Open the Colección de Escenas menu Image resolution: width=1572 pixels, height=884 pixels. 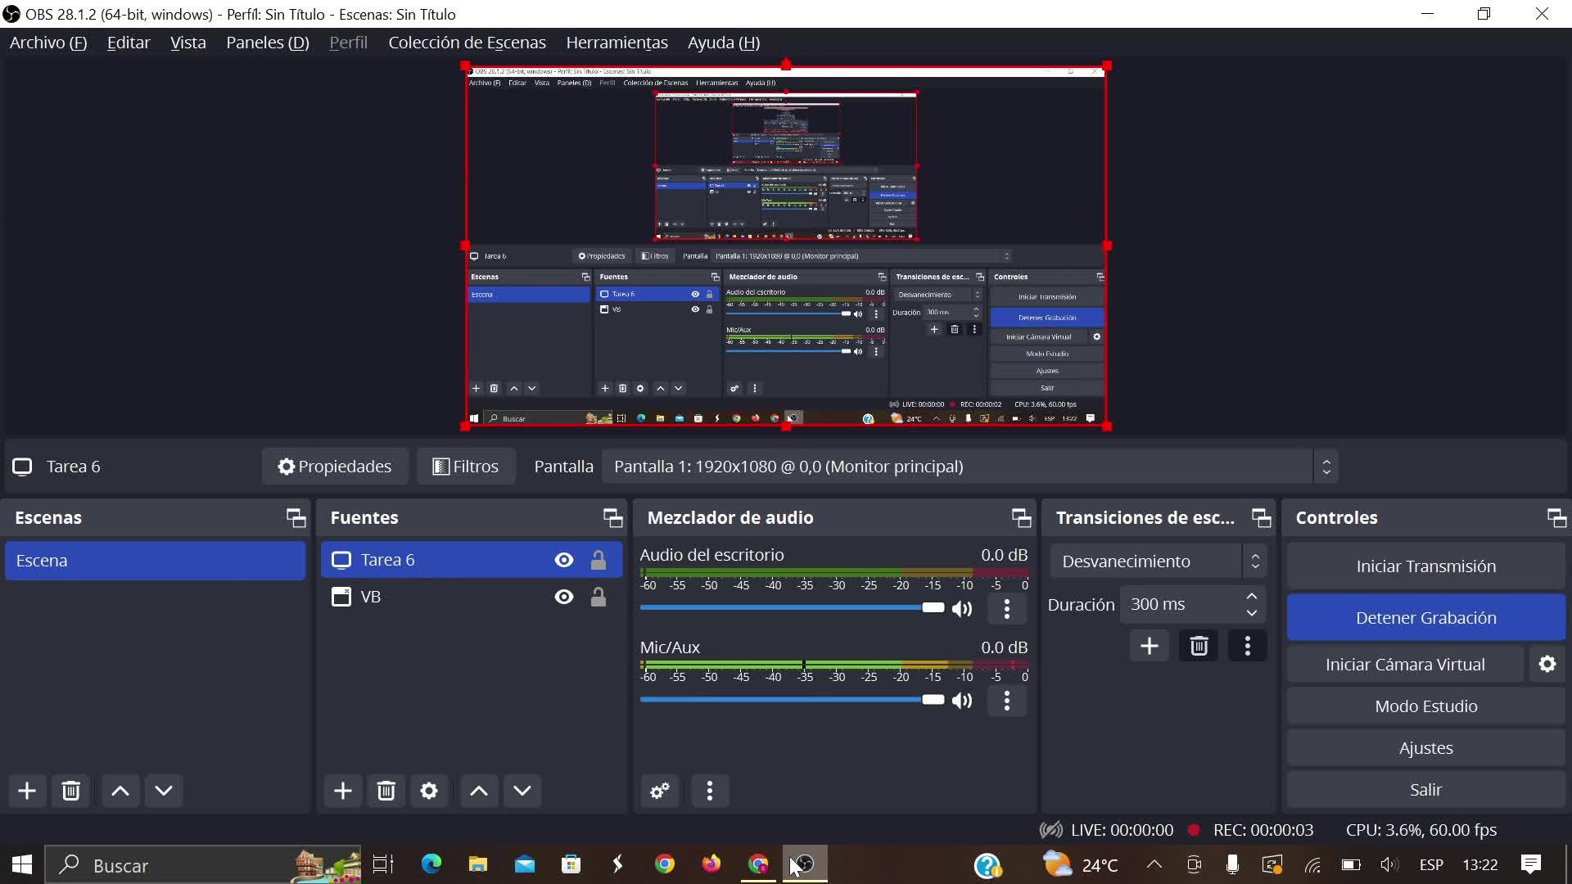pyautogui.click(x=467, y=43)
